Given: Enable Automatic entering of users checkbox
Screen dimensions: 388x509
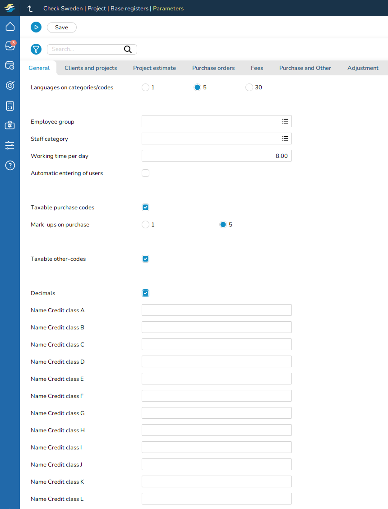Looking at the screenshot, I should coord(145,173).
